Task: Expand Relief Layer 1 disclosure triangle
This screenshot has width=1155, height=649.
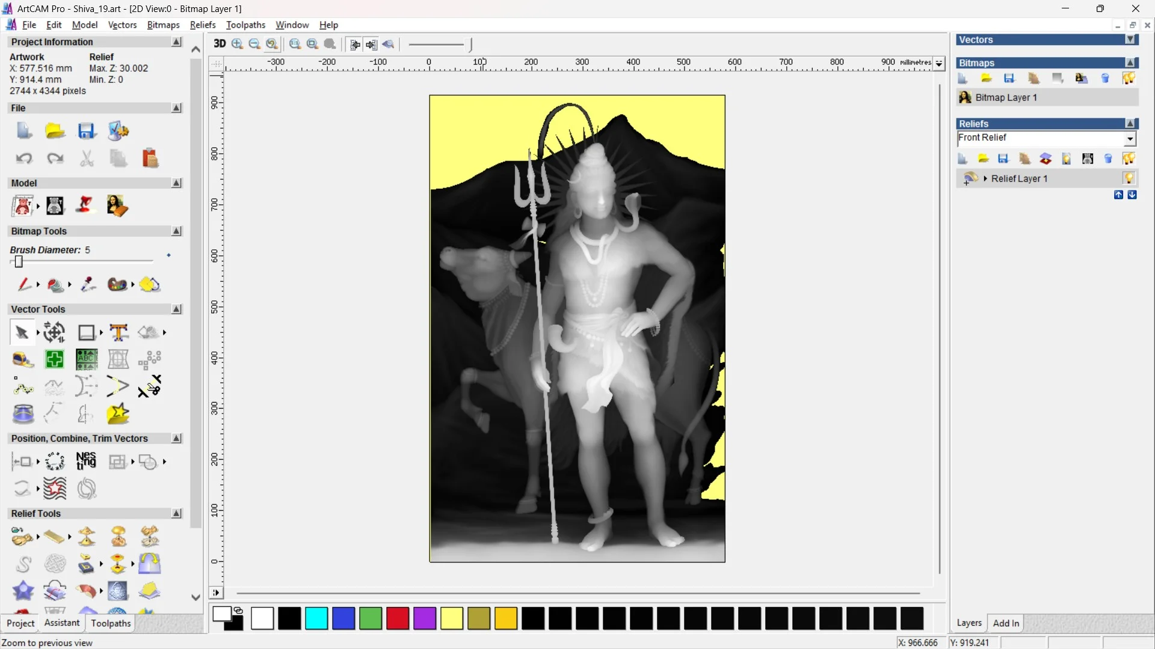Action: coord(985,178)
